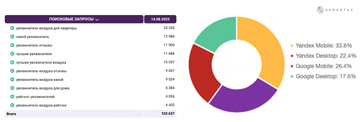Click the plus icon beside 'какой увлажнитель'
Image resolution: width=364 pixels, height=122 pixels.
[12, 37]
